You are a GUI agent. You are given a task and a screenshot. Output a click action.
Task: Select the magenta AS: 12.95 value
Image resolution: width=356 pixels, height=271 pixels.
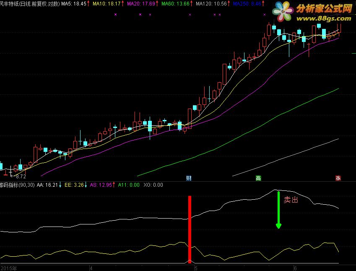point(101,185)
